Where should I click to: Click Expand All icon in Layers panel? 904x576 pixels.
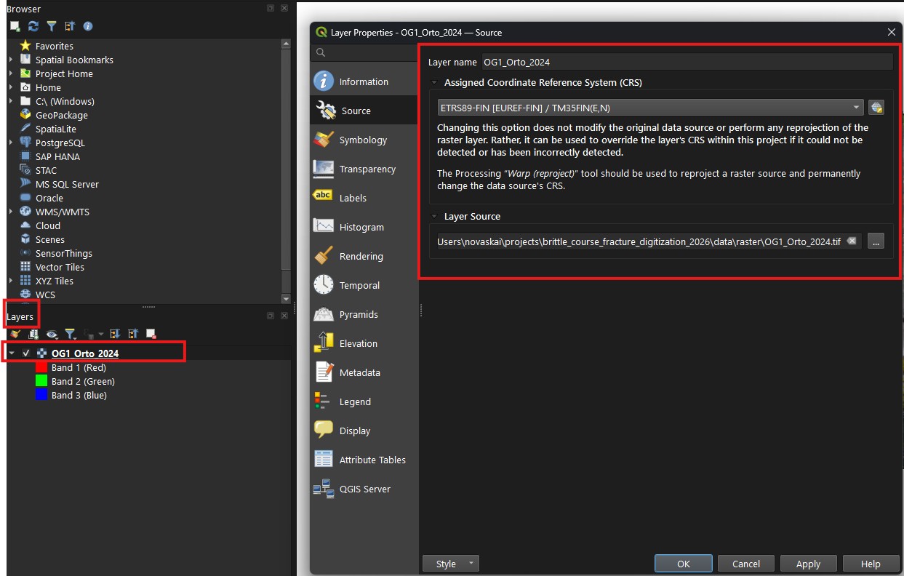pyautogui.click(x=114, y=333)
